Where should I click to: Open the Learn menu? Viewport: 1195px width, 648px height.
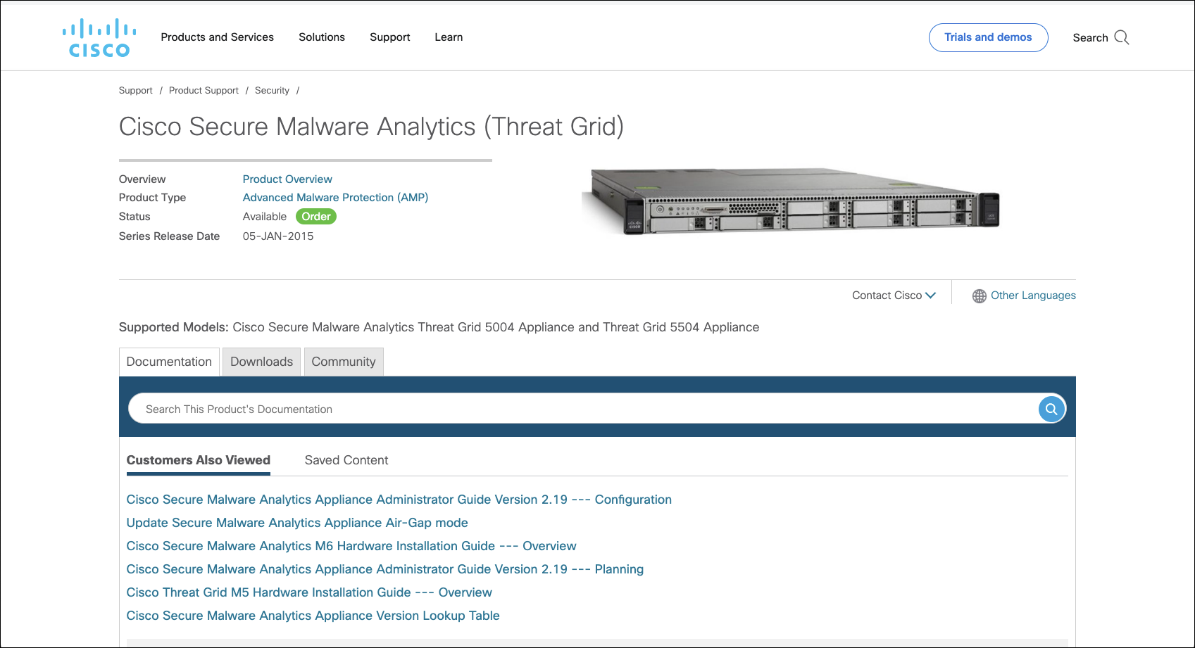pyautogui.click(x=449, y=37)
